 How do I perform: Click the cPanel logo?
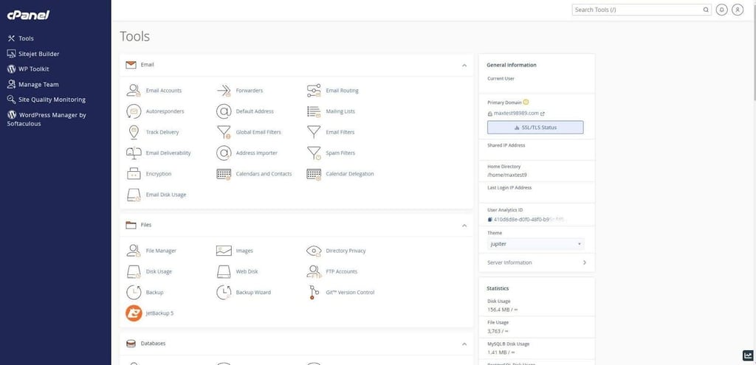click(28, 15)
